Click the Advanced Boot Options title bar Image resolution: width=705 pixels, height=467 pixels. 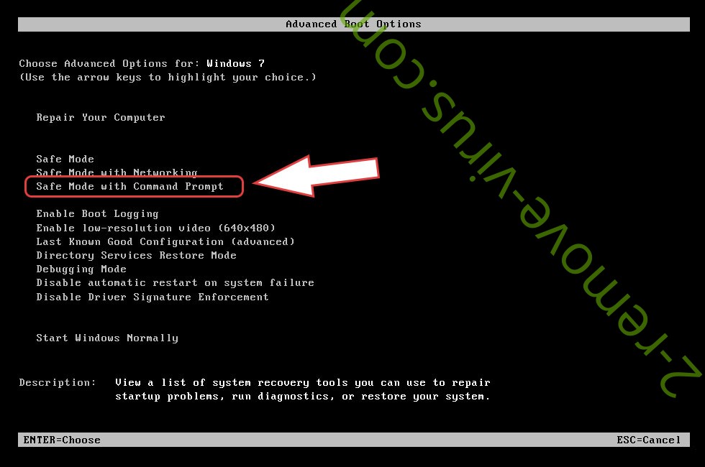(x=354, y=24)
